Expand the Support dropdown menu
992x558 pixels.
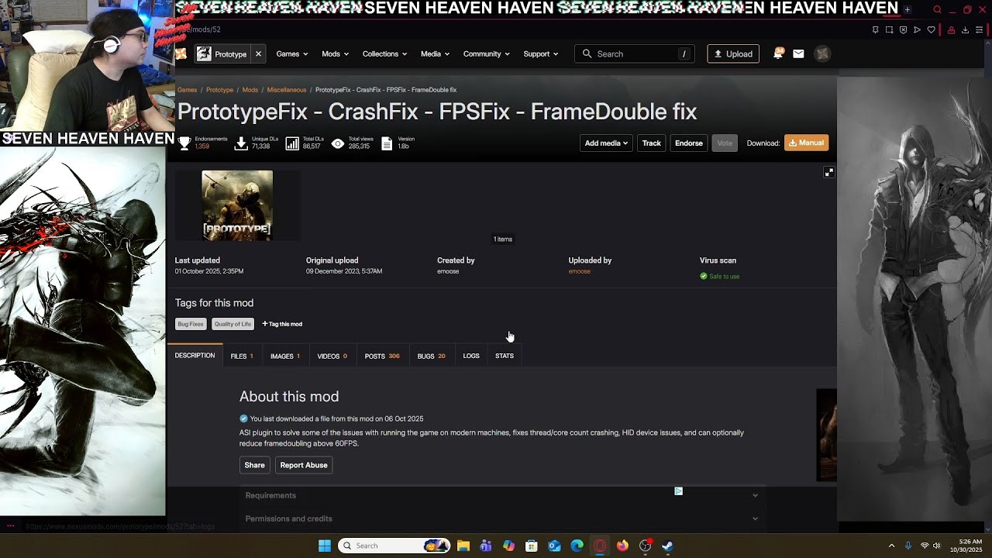tap(541, 54)
